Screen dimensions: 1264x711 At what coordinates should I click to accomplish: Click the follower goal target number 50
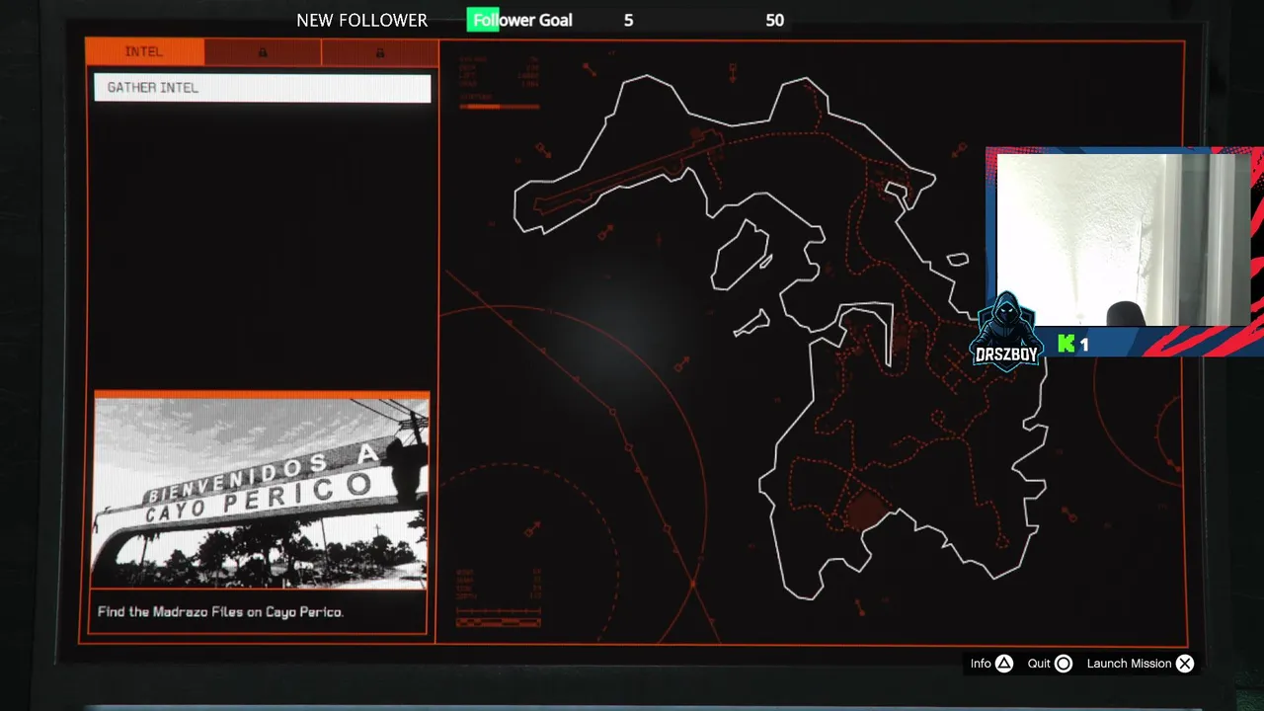coord(774,20)
